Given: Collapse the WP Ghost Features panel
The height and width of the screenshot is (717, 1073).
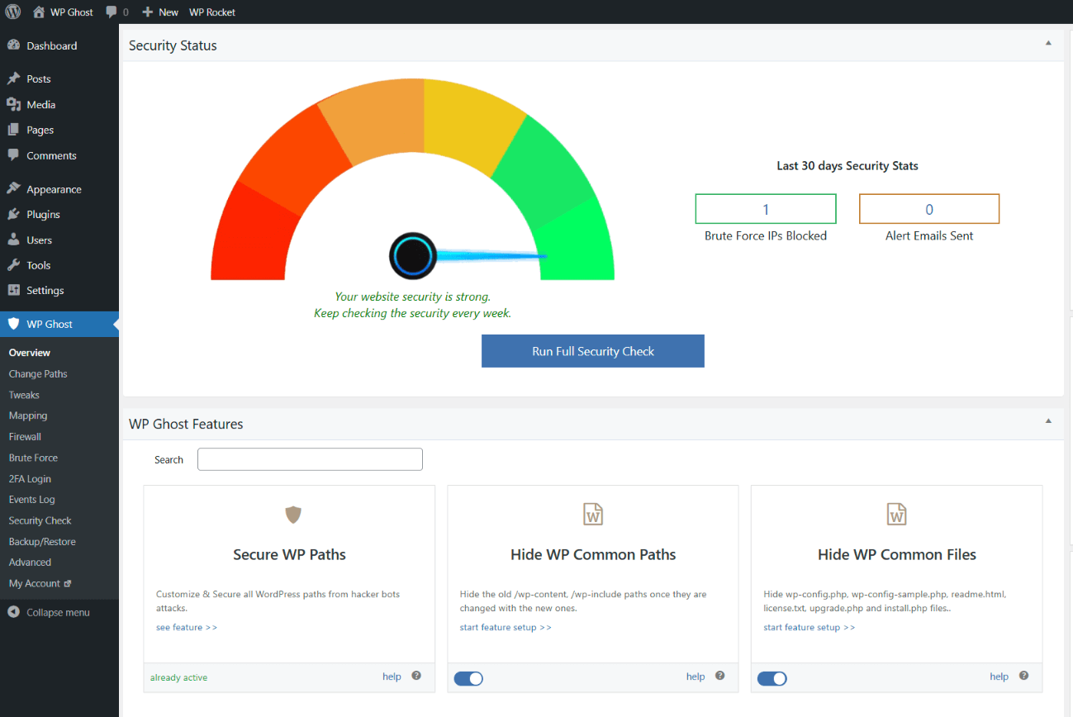Looking at the screenshot, I should pos(1048,421).
